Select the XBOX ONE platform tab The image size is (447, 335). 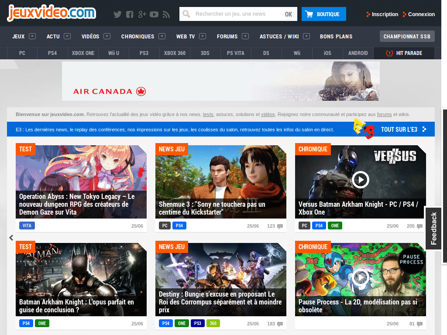click(83, 53)
